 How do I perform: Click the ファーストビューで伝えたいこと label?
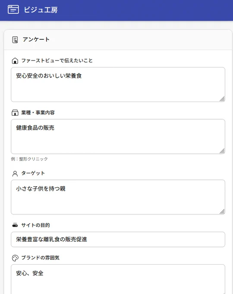[x=57, y=61]
